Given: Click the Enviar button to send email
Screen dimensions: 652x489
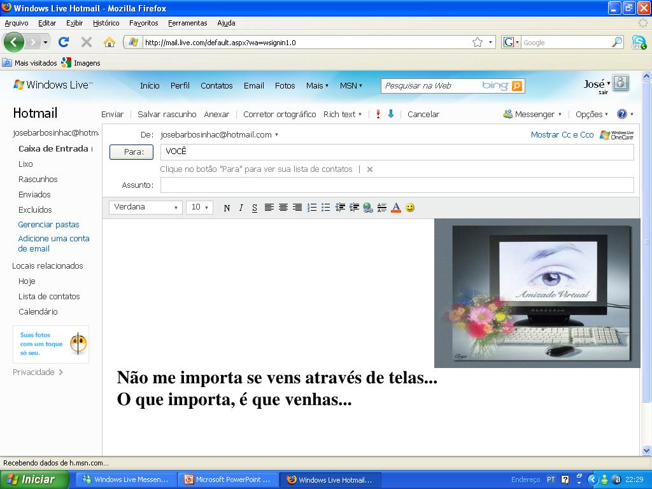Looking at the screenshot, I should click(x=112, y=114).
